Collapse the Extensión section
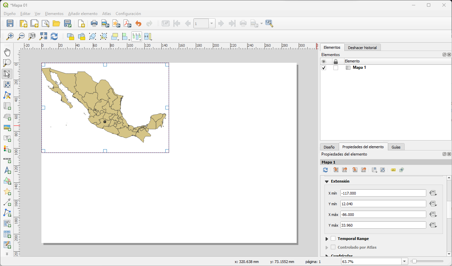This screenshot has height=266, width=452. [x=327, y=182]
